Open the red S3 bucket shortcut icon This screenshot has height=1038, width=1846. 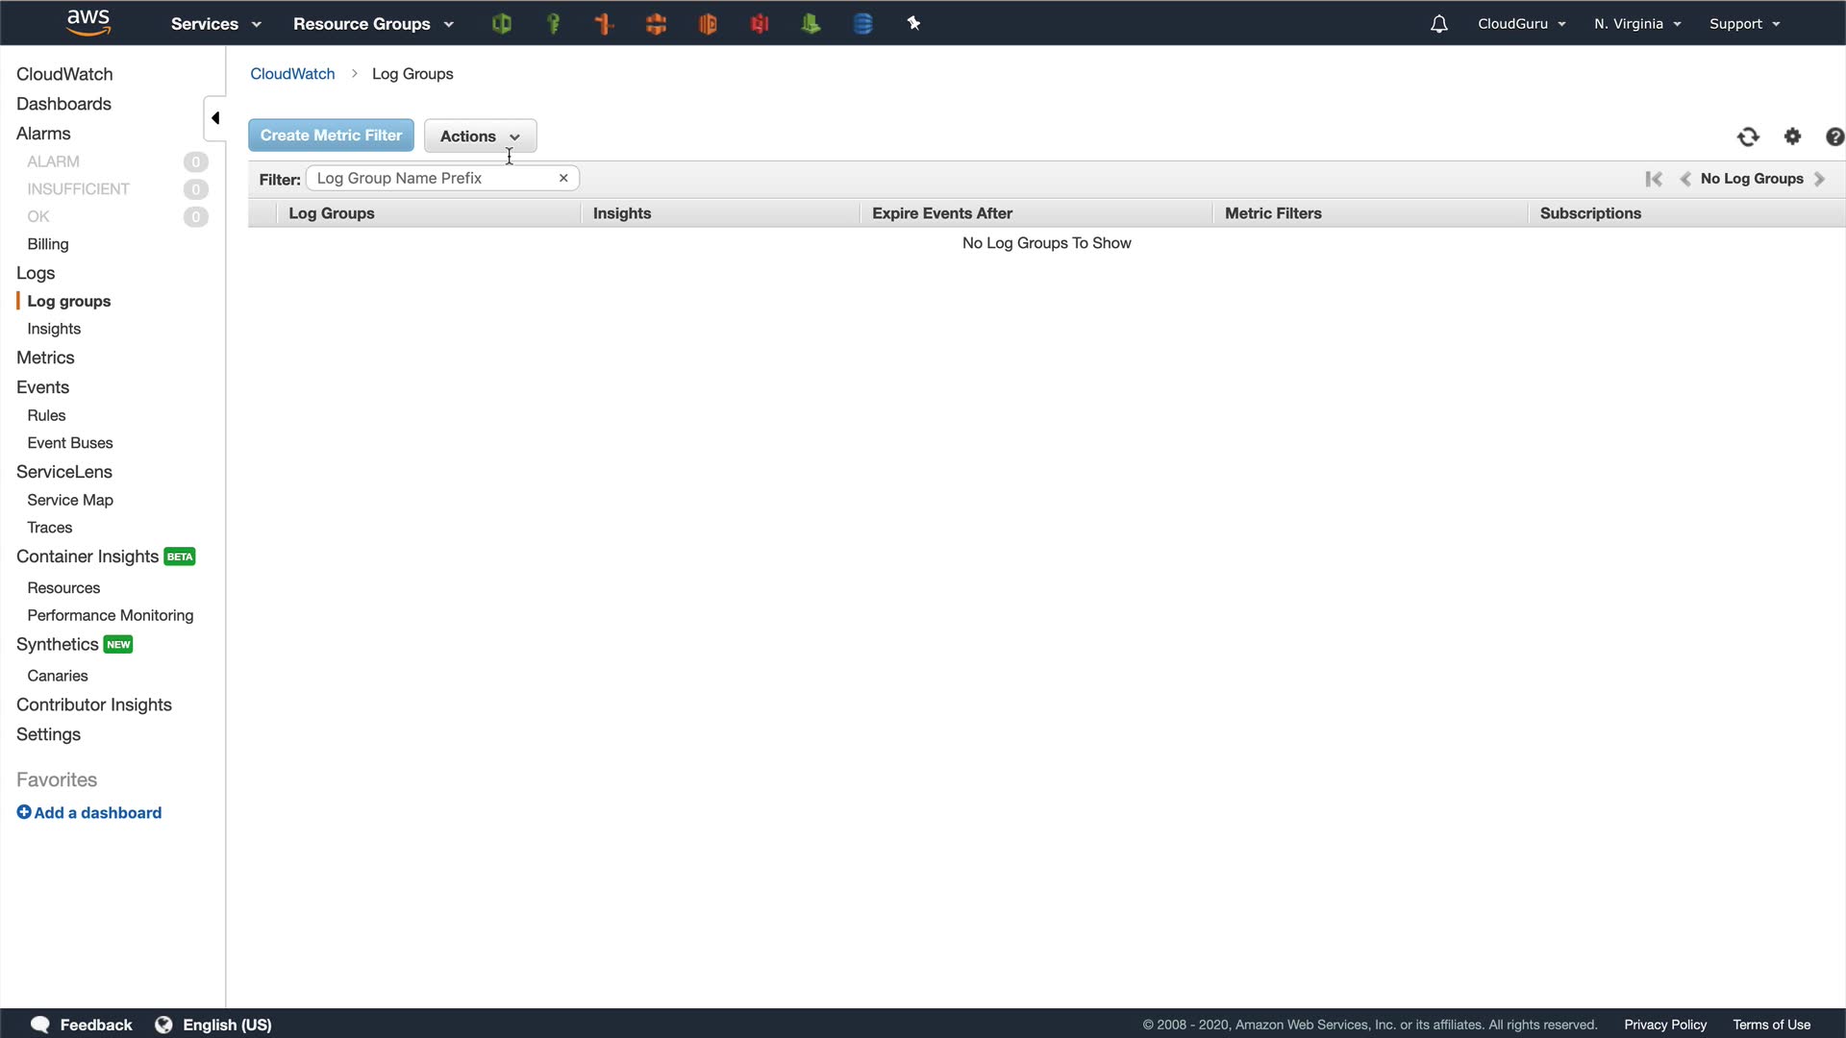pos(760,24)
